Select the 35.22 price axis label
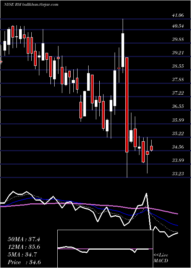 click(x=178, y=134)
